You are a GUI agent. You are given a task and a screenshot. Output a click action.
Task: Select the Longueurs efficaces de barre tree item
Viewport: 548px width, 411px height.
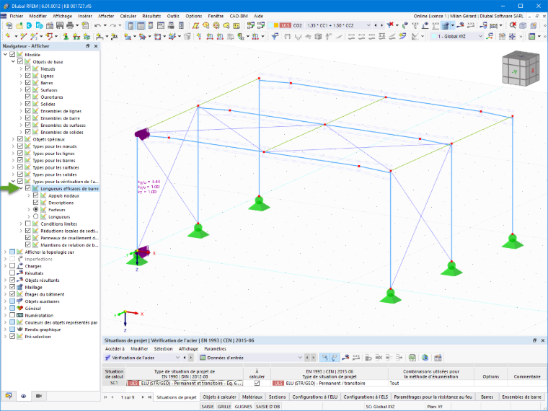69,188
